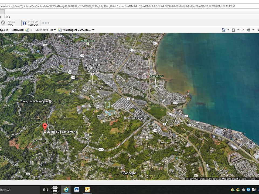Expand the HP - See What's Hot favorites dropdown
Viewport: 259px width, 194px height.
[55, 30]
